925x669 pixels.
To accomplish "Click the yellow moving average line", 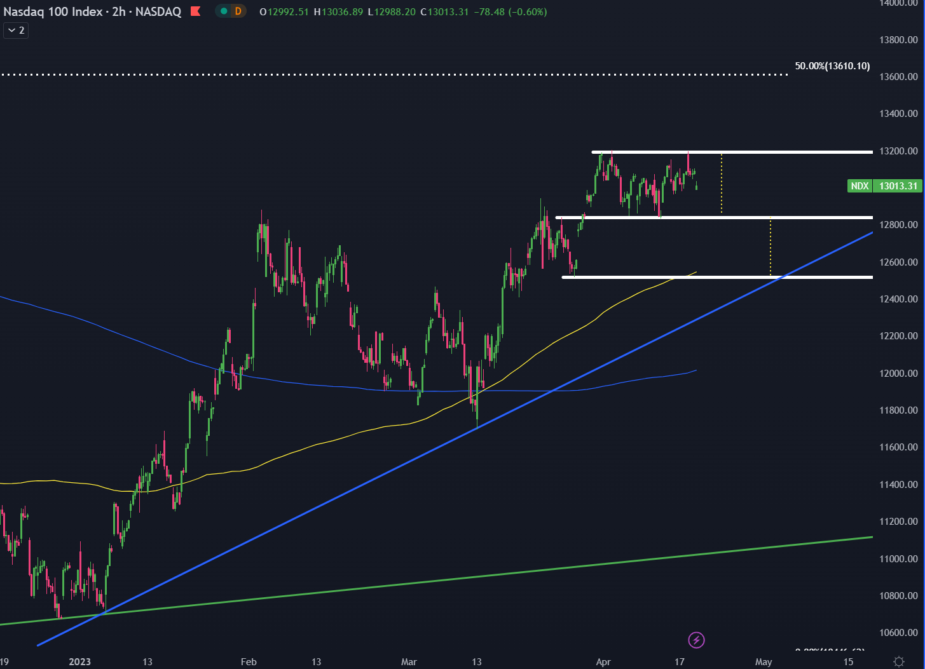I will (x=318, y=445).
